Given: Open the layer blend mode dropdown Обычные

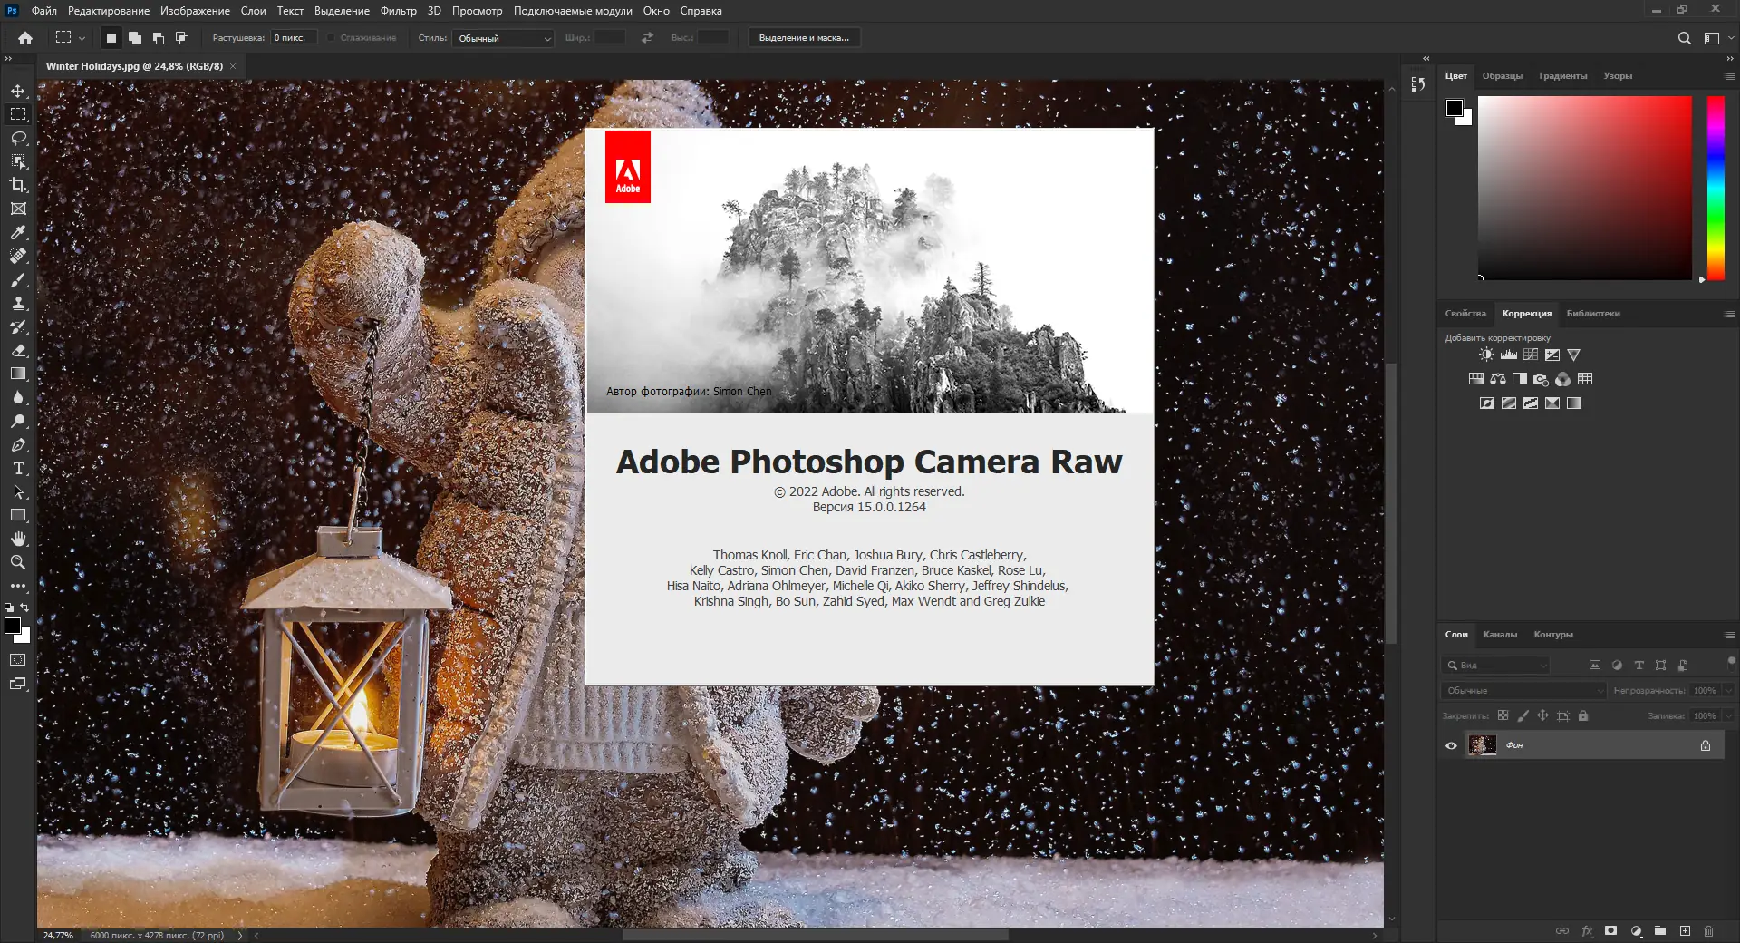Looking at the screenshot, I should pyautogui.click(x=1522, y=691).
